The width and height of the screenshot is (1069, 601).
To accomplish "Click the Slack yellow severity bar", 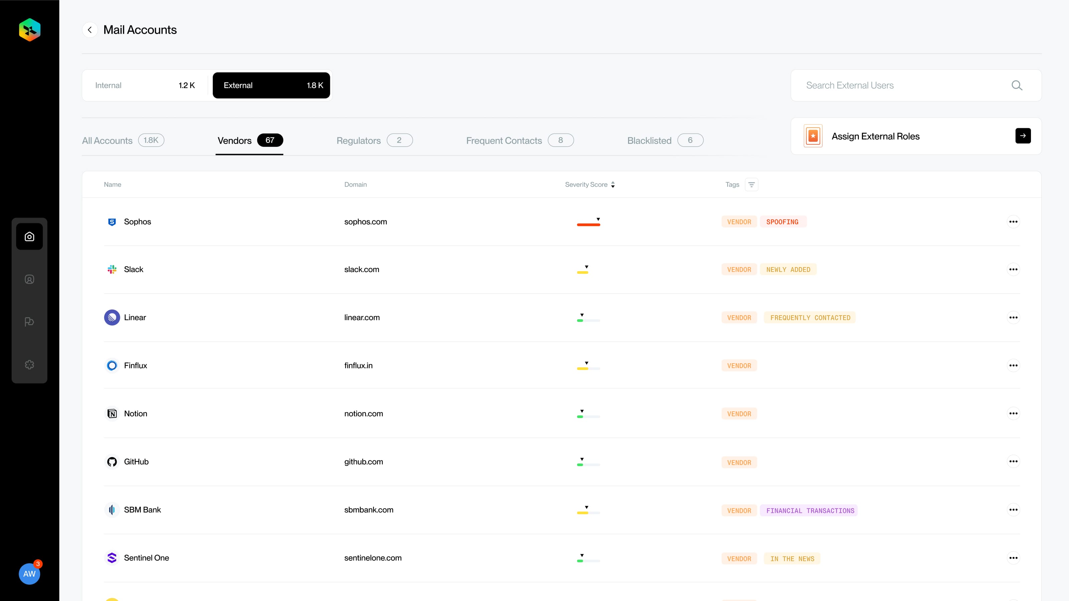I will click(583, 272).
